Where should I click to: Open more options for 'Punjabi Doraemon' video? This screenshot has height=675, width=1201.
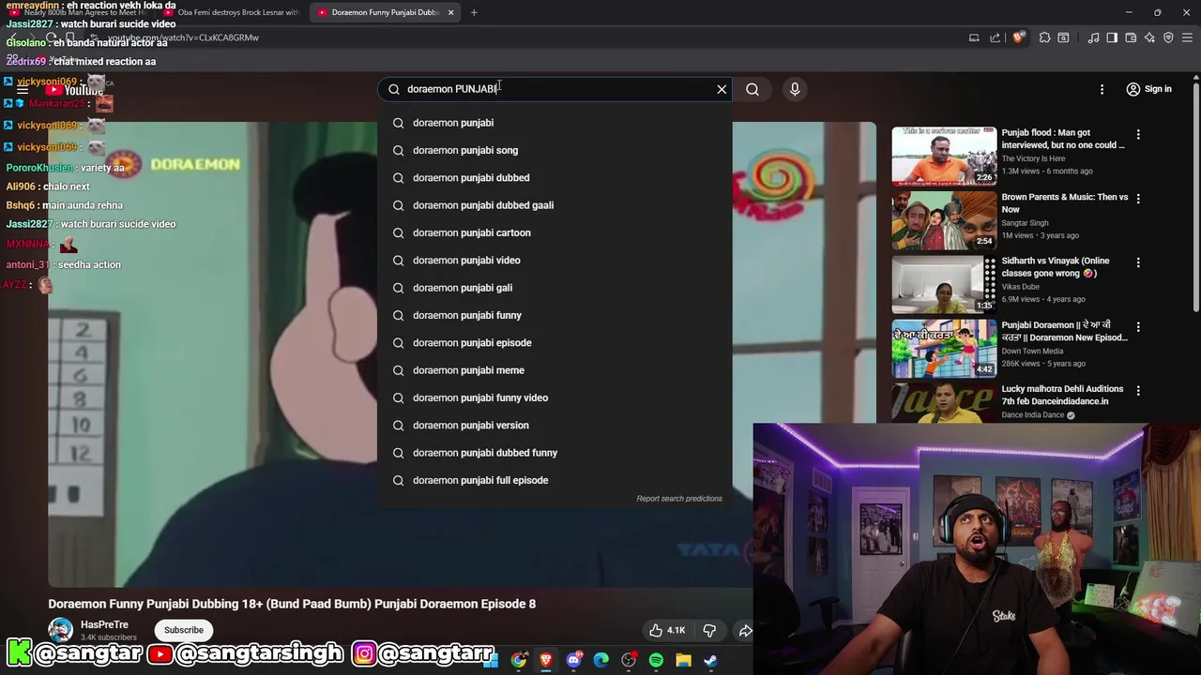(1138, 327)
